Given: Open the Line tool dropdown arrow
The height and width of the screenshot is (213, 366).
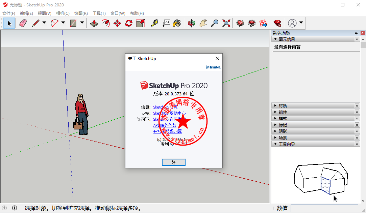Looking at the screenshot, I should tap(44, 23).
